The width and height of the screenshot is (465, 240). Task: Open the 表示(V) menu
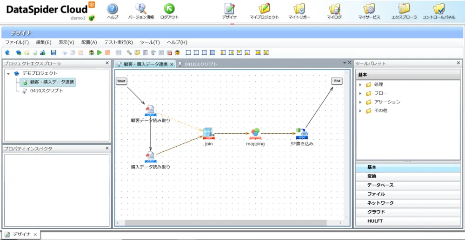click(66, 42)
